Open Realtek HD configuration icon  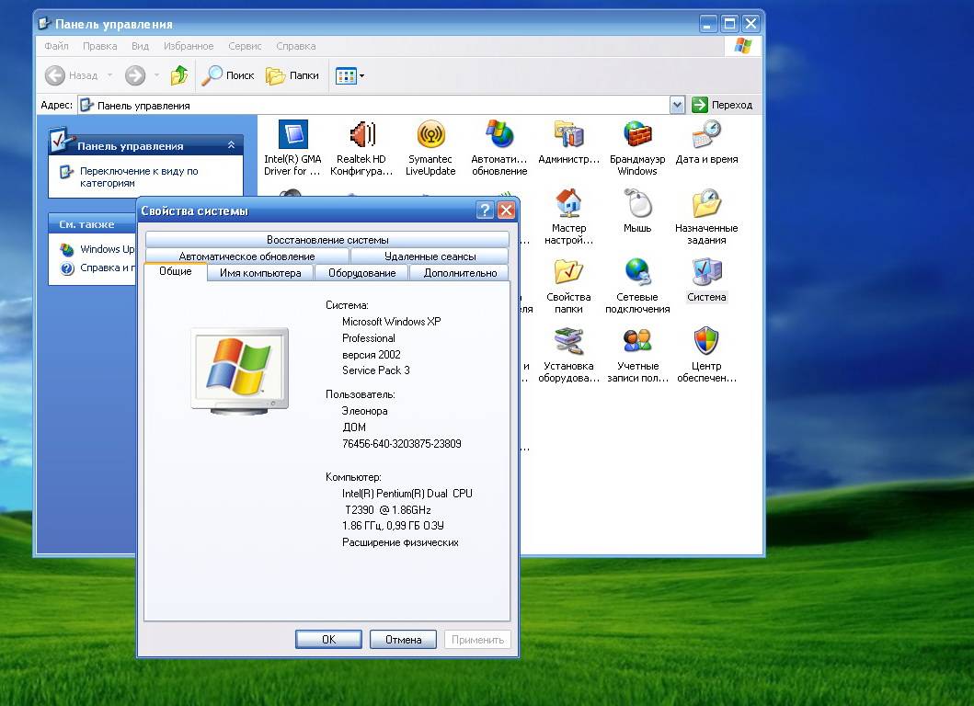click(361, 148)
